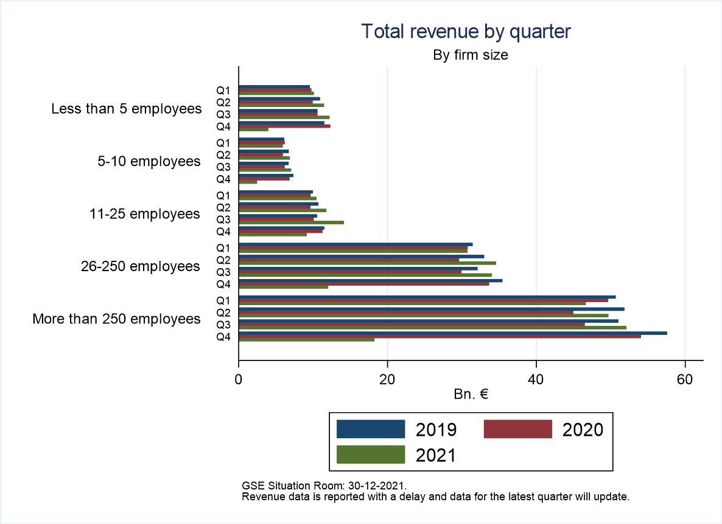Select the 'Less than 5 employees' category label

pos(126,109)
